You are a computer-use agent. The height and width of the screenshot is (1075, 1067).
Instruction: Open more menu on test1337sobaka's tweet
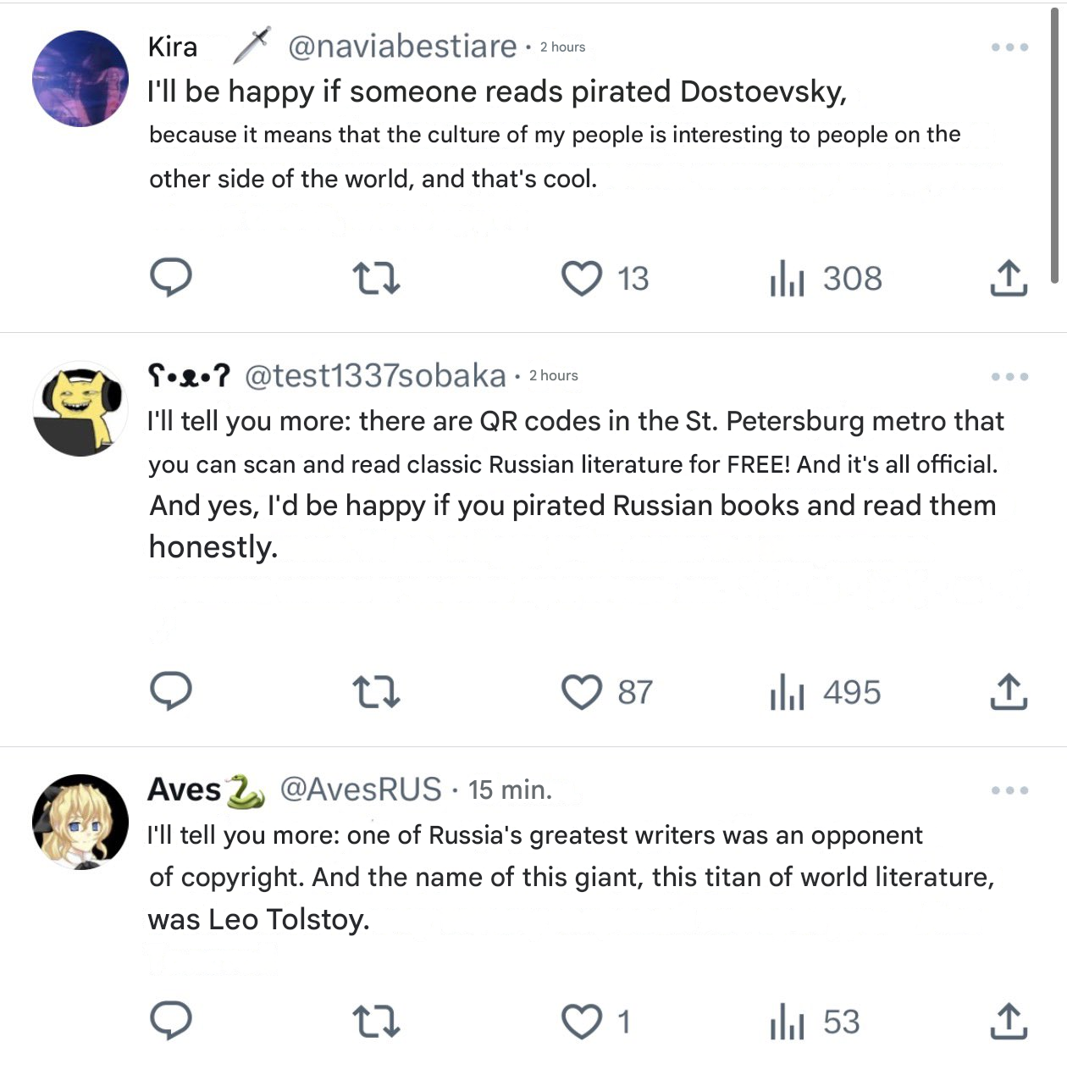click(1009, 376)
